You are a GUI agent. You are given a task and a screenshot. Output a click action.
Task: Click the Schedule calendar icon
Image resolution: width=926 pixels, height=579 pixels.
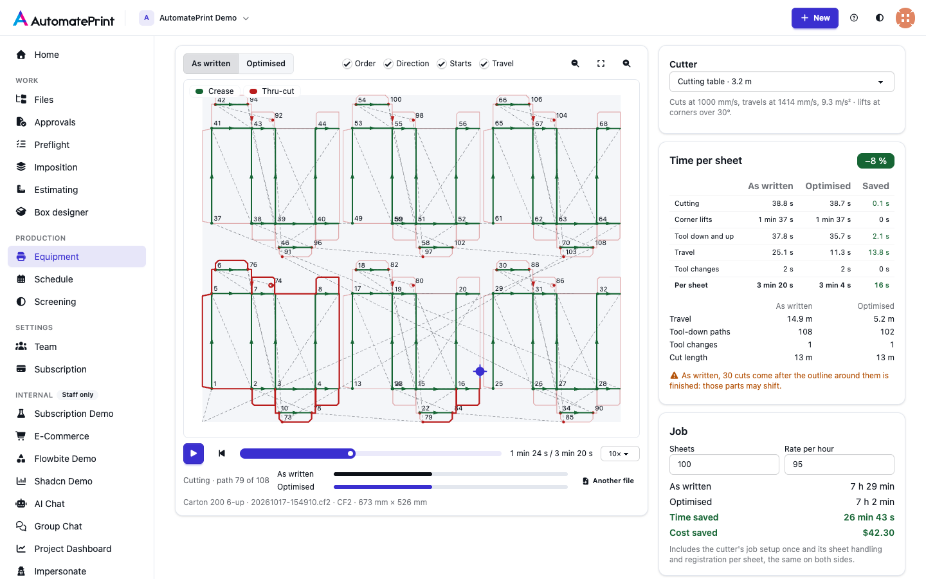[x=21, y=279]
